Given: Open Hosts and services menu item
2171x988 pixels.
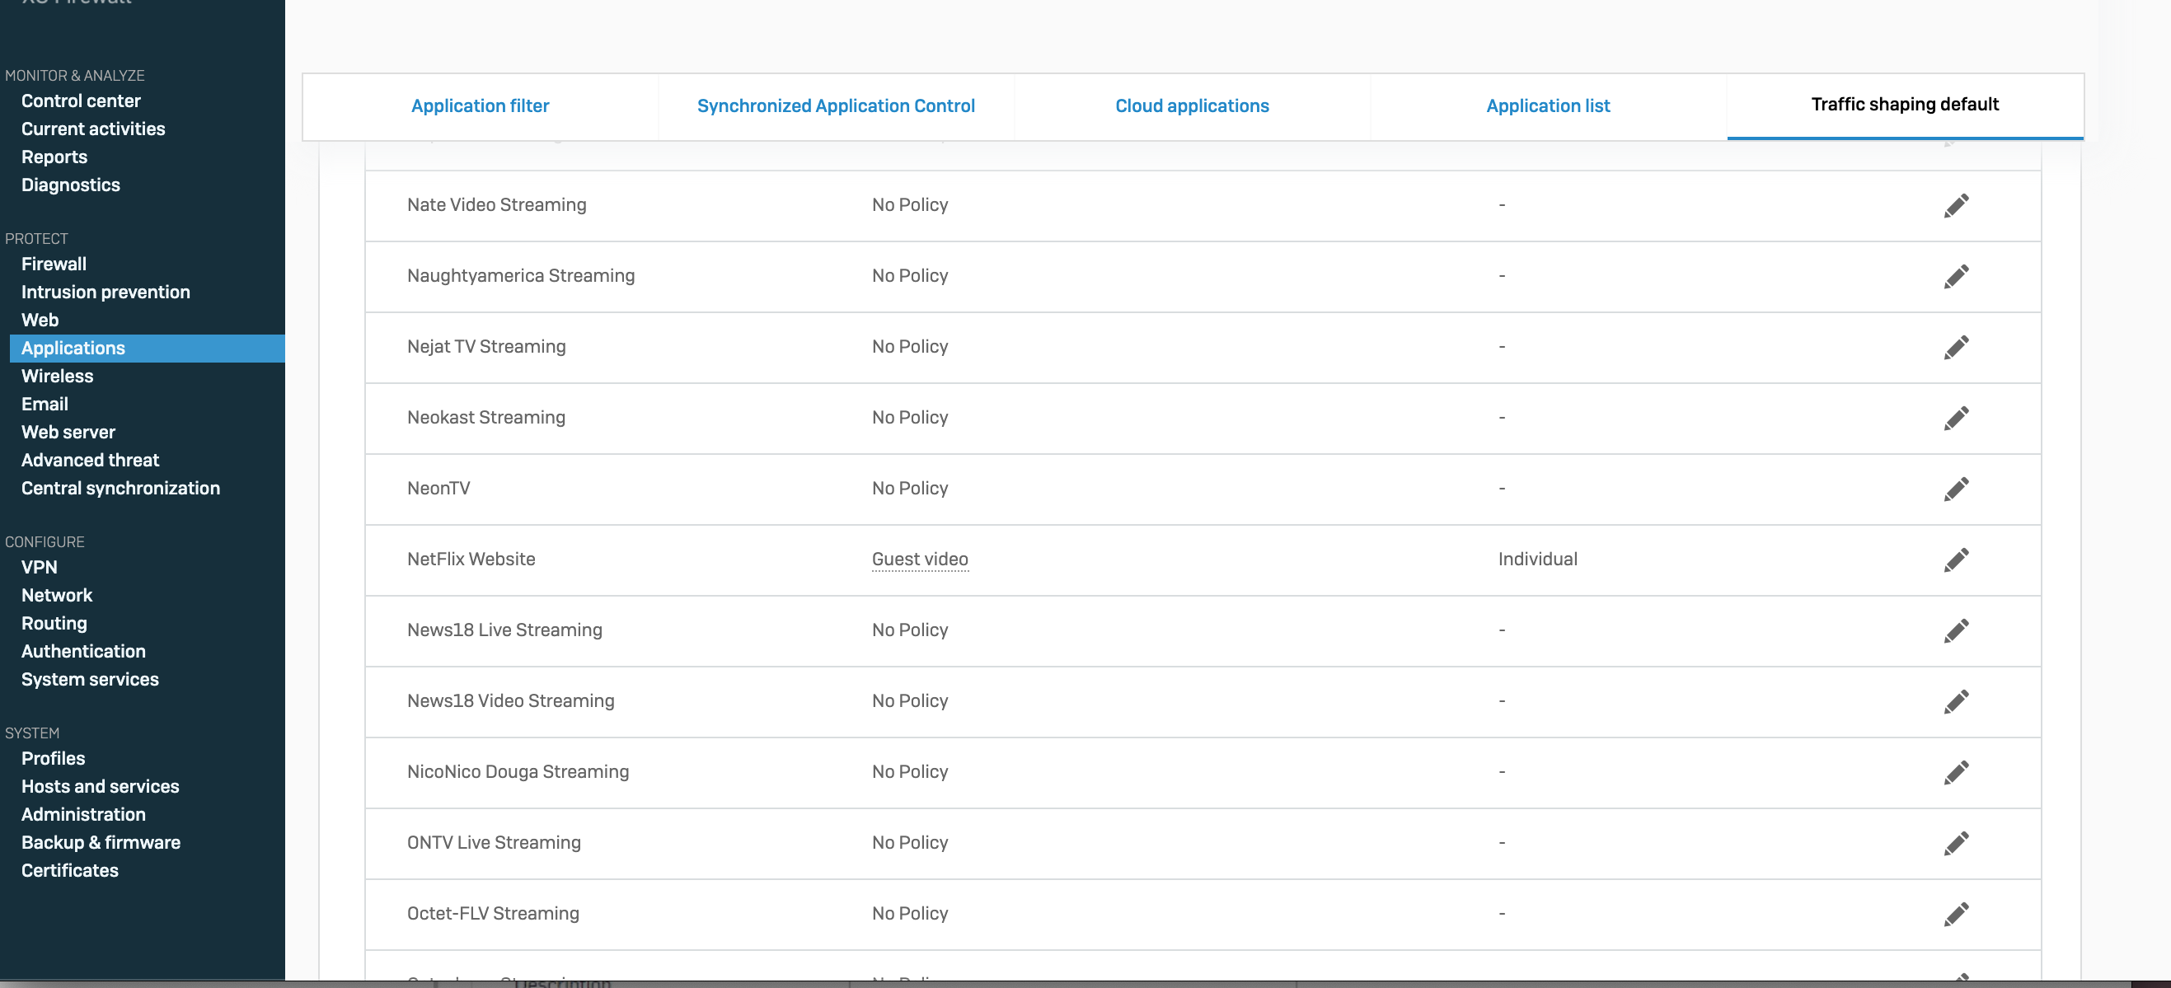Looking at the screenshot, I should coord(101,787).
